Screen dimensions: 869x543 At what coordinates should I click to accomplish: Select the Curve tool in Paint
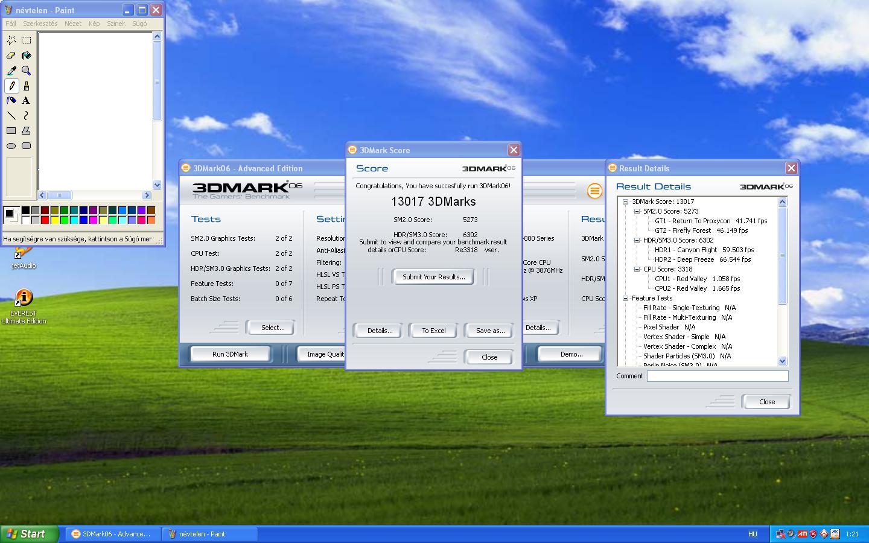coord(27,116)
